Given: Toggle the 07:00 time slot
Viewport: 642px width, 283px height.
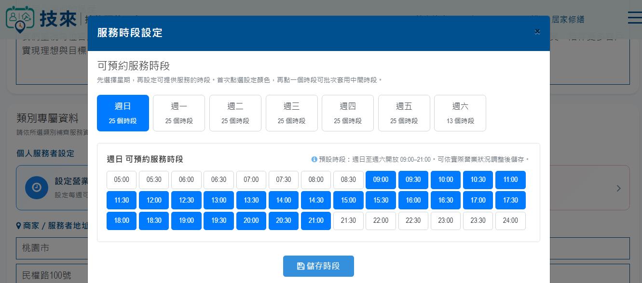Looking at the screenshot, I should [251, 180].
